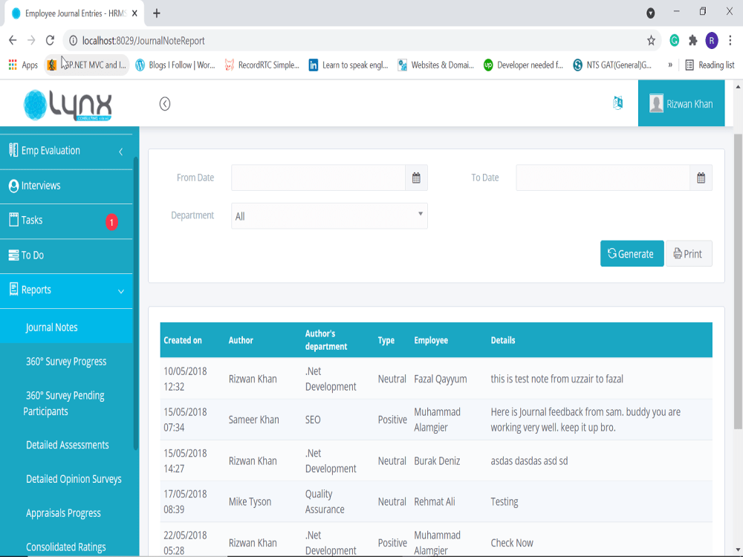Open the To Do sidebar item
The height and width of the screenshot is (557, 743).
[66, 255]
